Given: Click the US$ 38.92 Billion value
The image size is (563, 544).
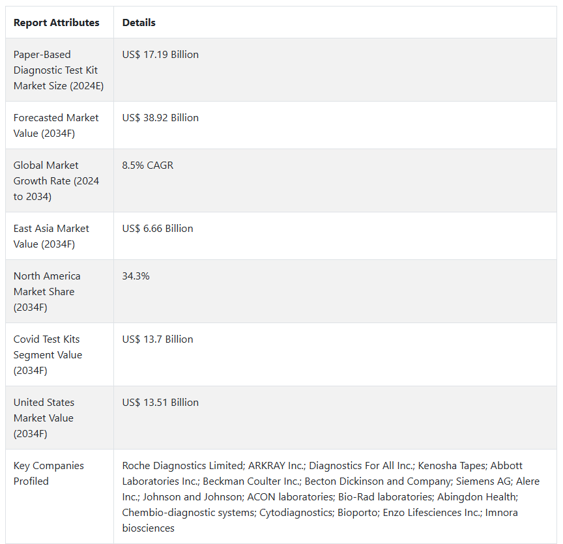Looking at the screenshot, I should tap(160, 118).
